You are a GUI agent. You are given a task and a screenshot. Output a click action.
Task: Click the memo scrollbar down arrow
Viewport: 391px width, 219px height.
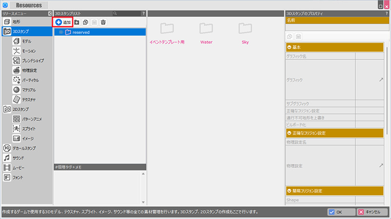coord(143,202)
